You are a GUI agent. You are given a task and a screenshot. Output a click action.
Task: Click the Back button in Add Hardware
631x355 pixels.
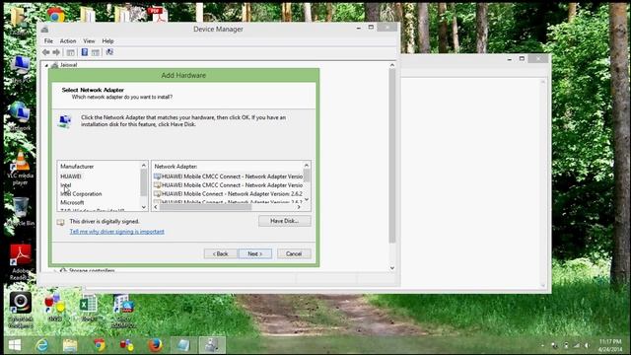coord(221,254)
